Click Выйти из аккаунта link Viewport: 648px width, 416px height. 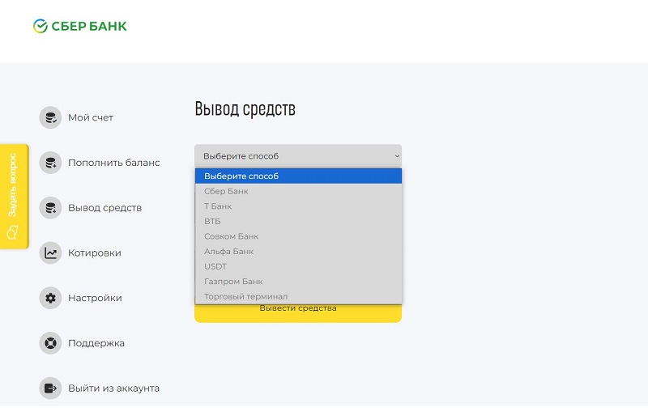click(x=113, y=388)
